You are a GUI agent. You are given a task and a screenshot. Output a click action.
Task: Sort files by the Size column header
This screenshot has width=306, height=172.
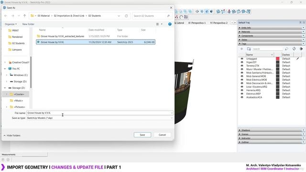click(x=143, y=30)
